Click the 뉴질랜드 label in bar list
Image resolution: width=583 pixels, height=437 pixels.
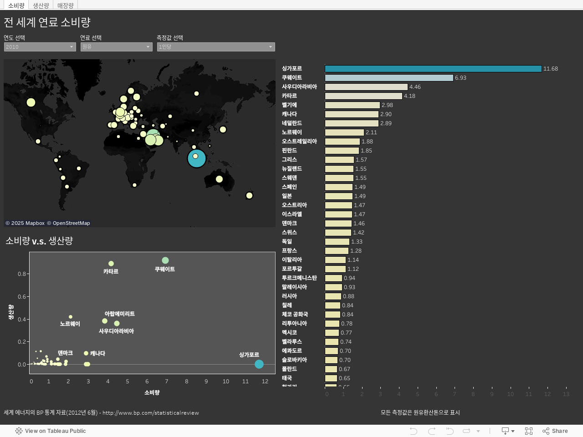pos(292,169)
